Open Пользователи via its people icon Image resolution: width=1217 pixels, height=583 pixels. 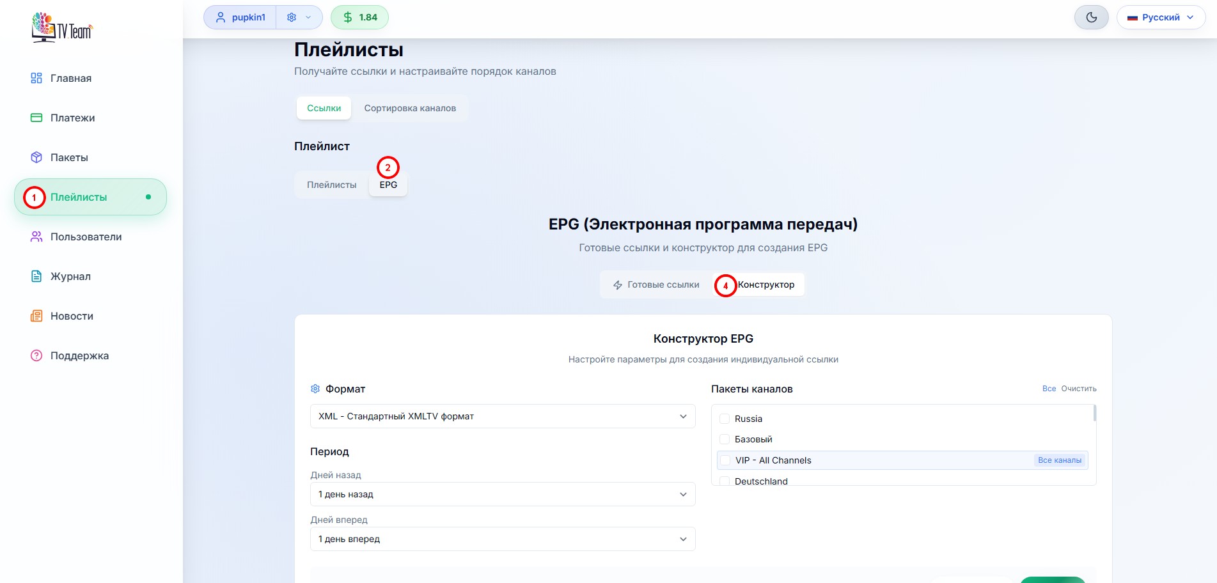36,237
